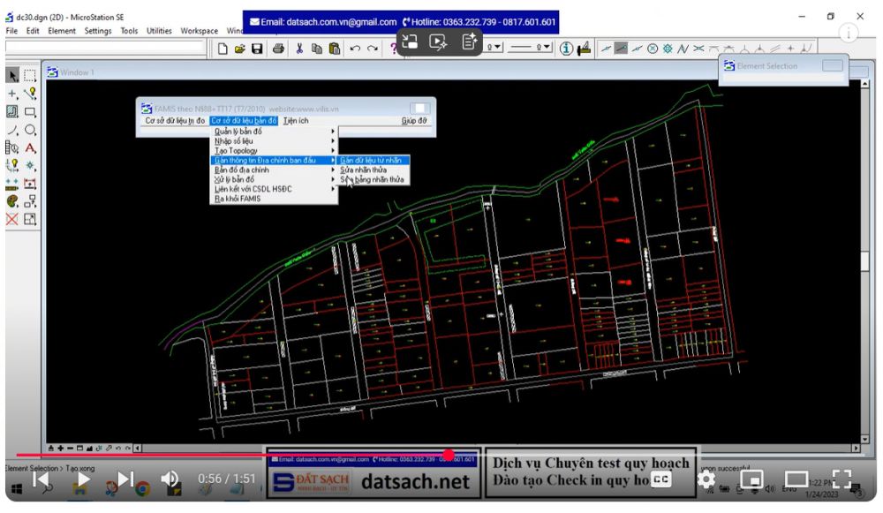Open Analyze Element info icon

pyautogui.click(x=566, y=49)
